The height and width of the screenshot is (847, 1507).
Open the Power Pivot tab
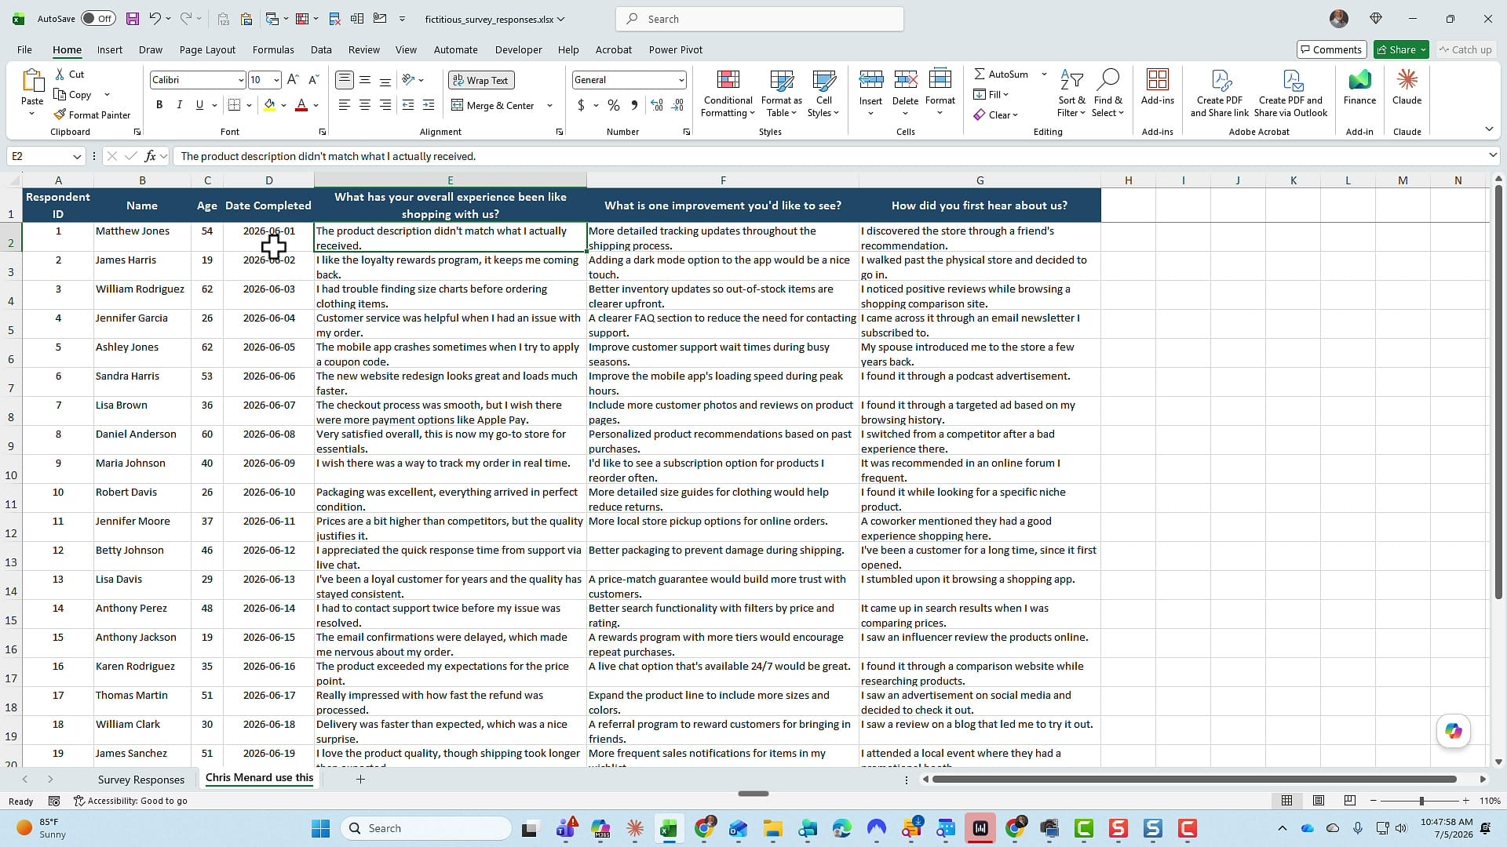[x=675, y=49]
